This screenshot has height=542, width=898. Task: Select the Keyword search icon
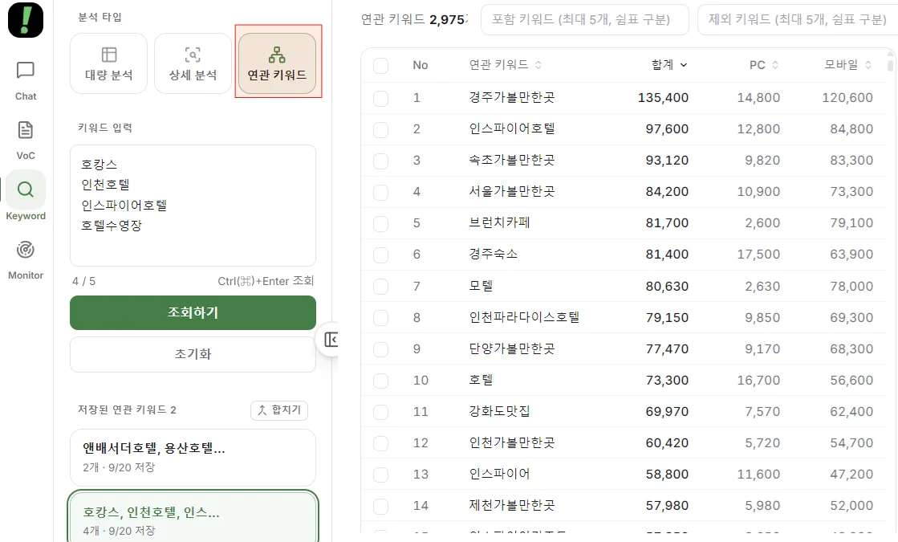[x=25, y=189]
